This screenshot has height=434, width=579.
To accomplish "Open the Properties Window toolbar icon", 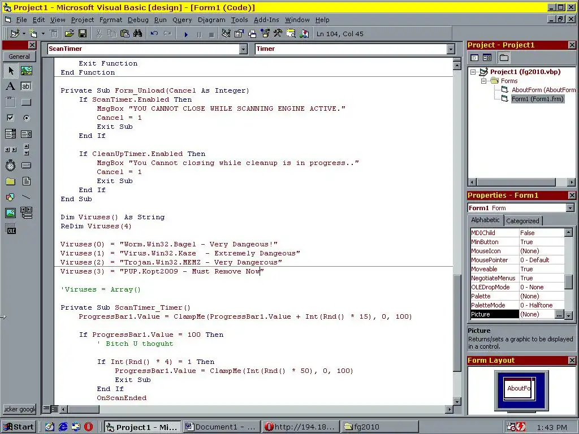I will point(239,34).
